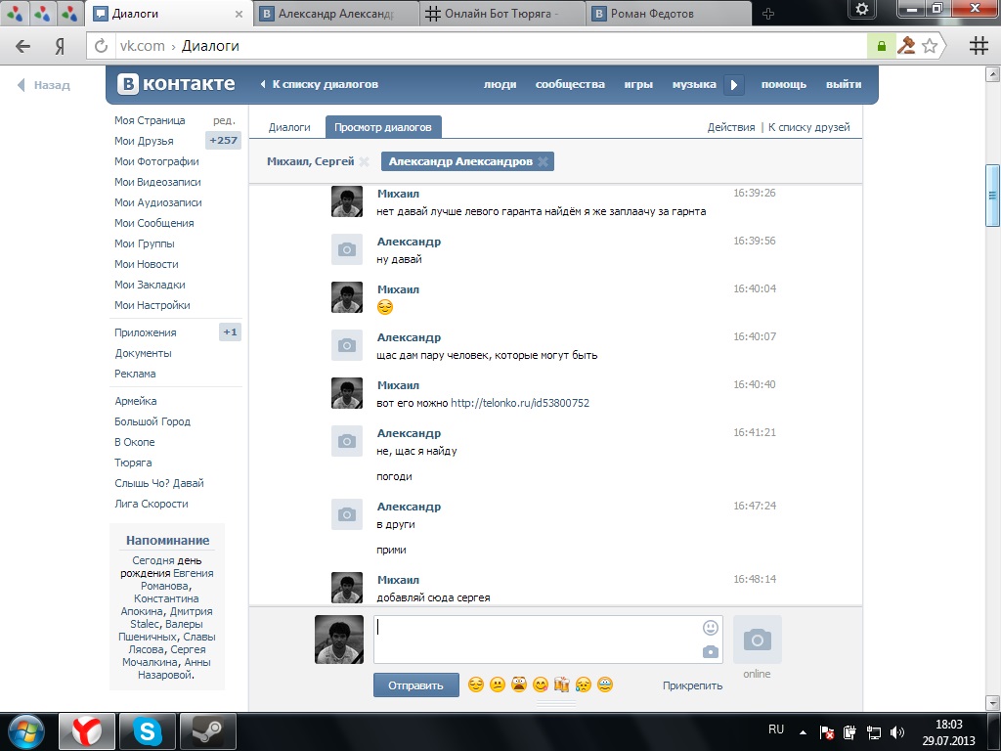This screenshot has height=751, width=1001.
Task: Click small camera icon inside message box
Action: pyautogui.click(x=711, y=652)
